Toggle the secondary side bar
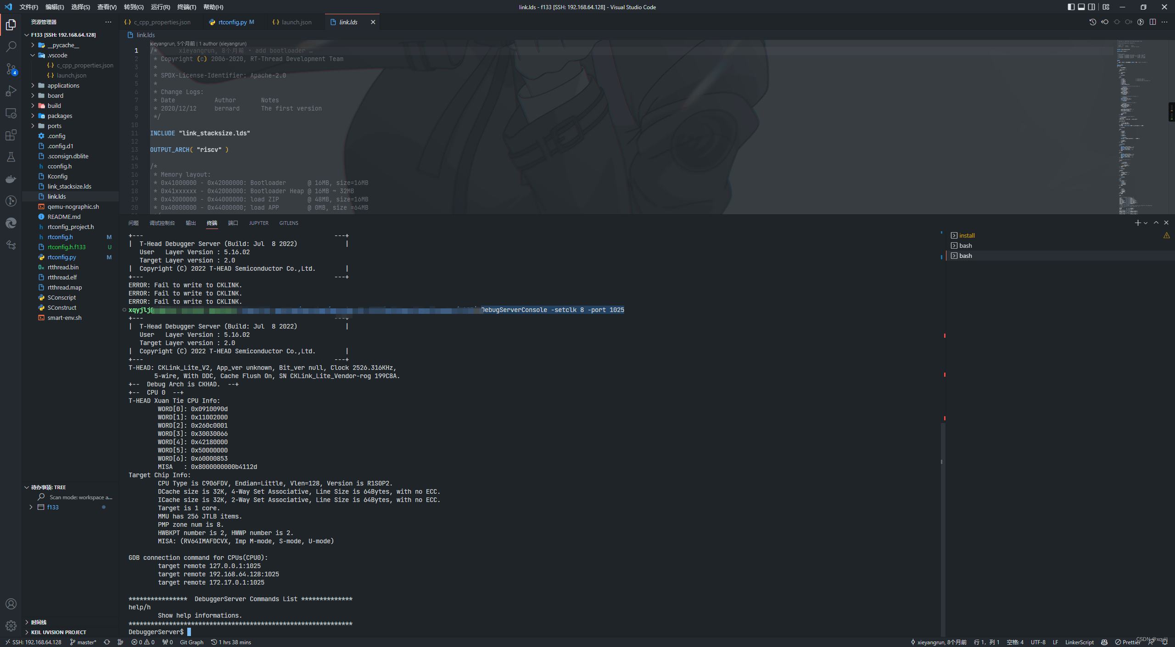Screen dimensions: 1175x647 [x=1091, y=7]
